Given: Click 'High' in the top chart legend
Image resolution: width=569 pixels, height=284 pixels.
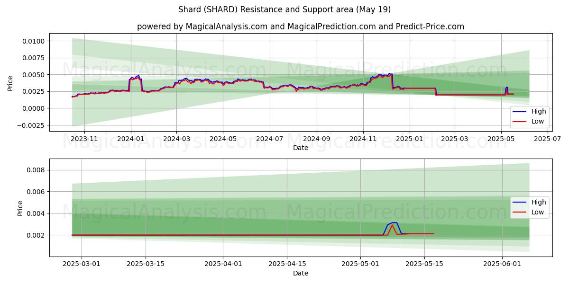Looking at the screenshot, I should click(x=539, y=112).
